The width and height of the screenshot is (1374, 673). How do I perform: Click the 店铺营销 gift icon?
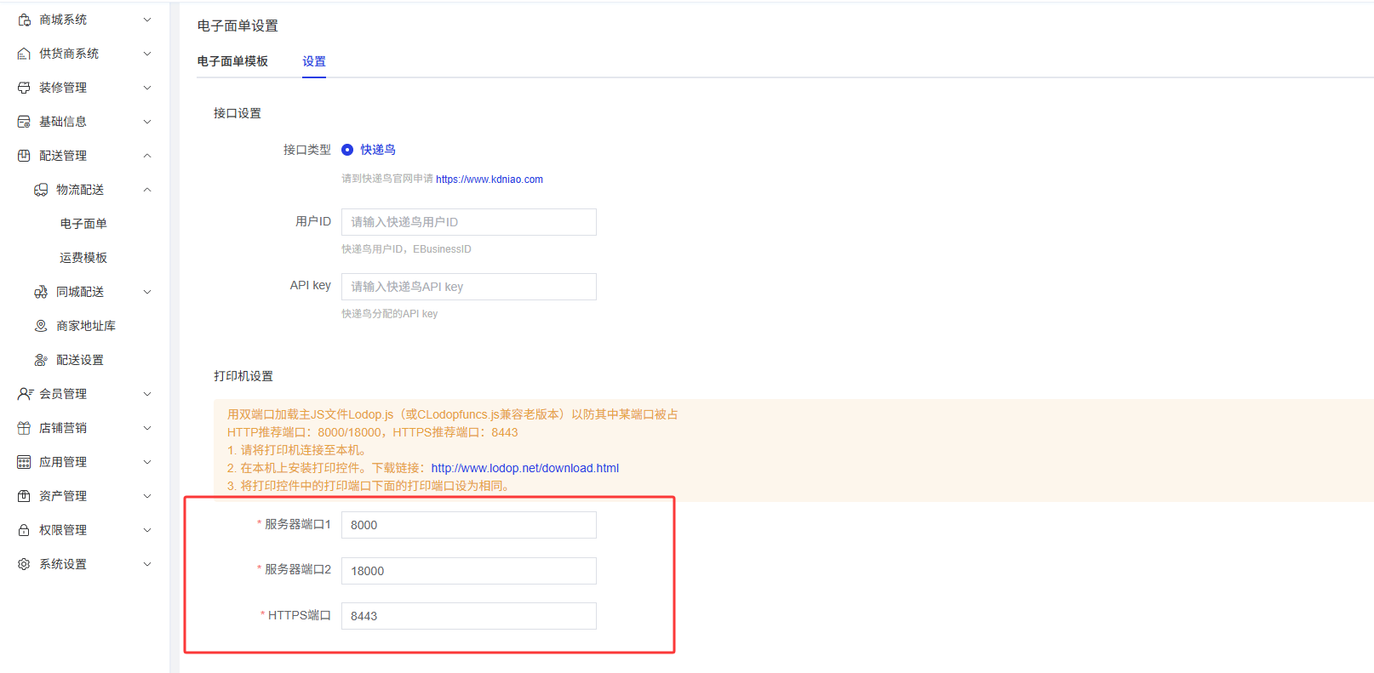[x=24, y=428]
